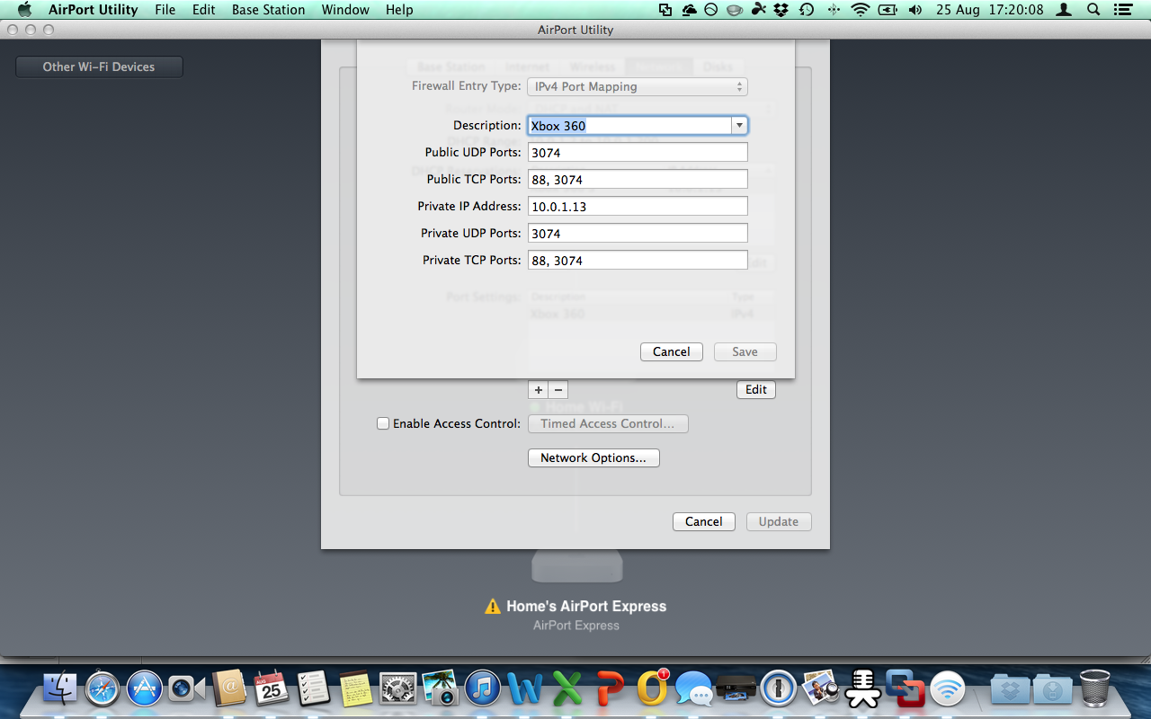Click Timed Access Control... button
Viewport: 1151px width, 719px height.
(x=608, y=423)
